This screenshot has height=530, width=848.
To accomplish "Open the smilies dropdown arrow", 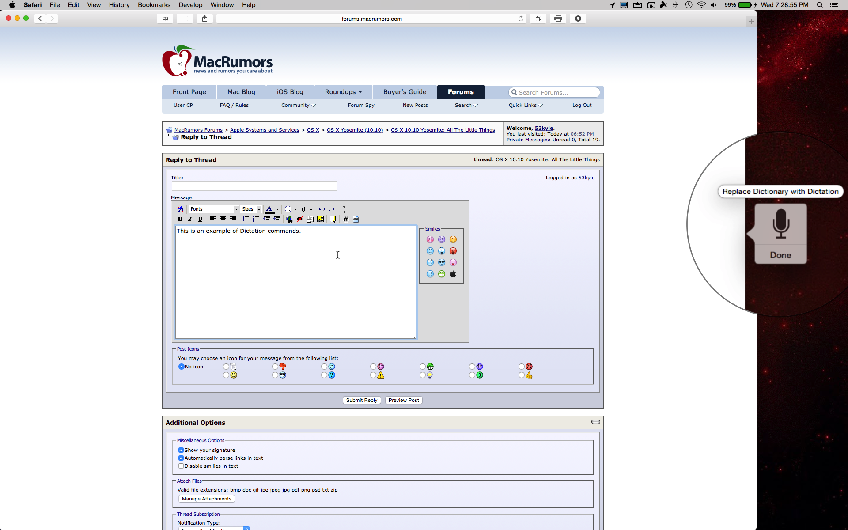I will tap(295, 209).
